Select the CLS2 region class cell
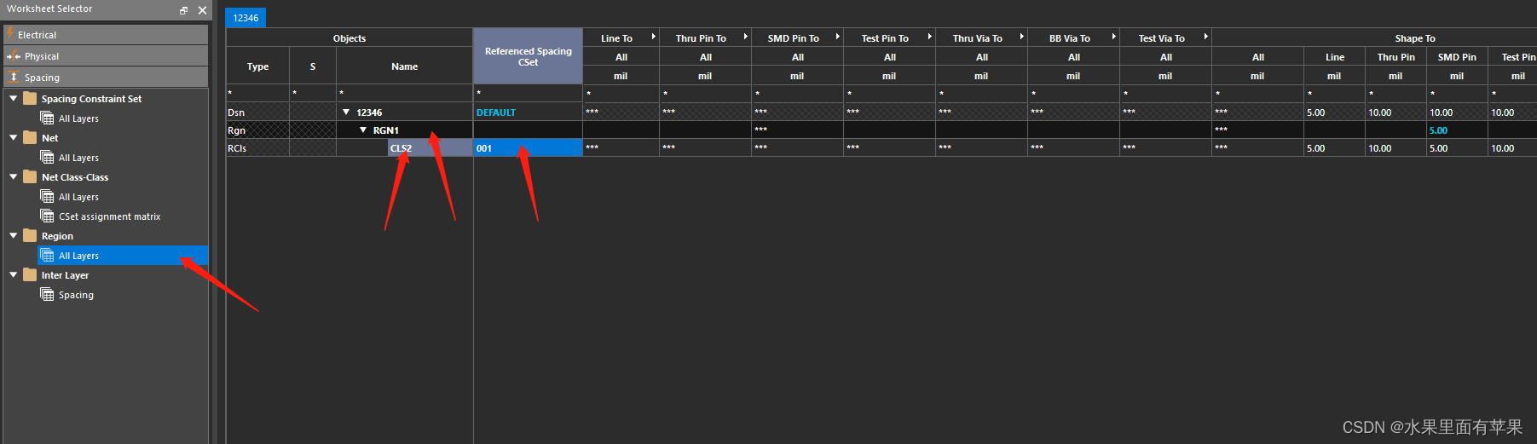The height and width of the screenshot is (444, 1537). click(401, 148)
